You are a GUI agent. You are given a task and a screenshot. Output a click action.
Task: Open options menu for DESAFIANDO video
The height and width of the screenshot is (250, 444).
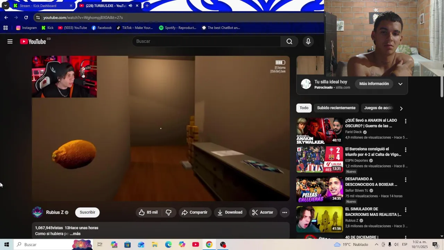405,180
